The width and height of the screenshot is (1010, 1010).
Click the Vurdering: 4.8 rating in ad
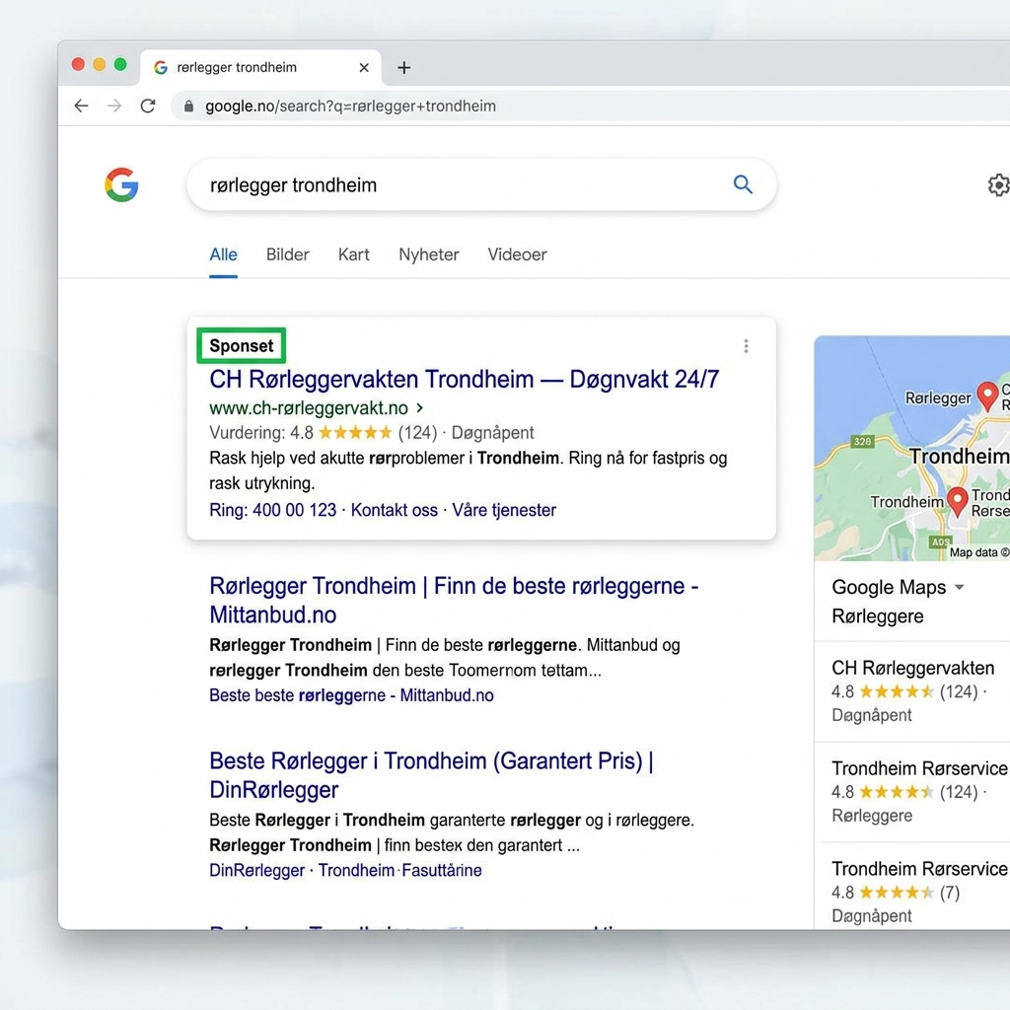[260, 433]
